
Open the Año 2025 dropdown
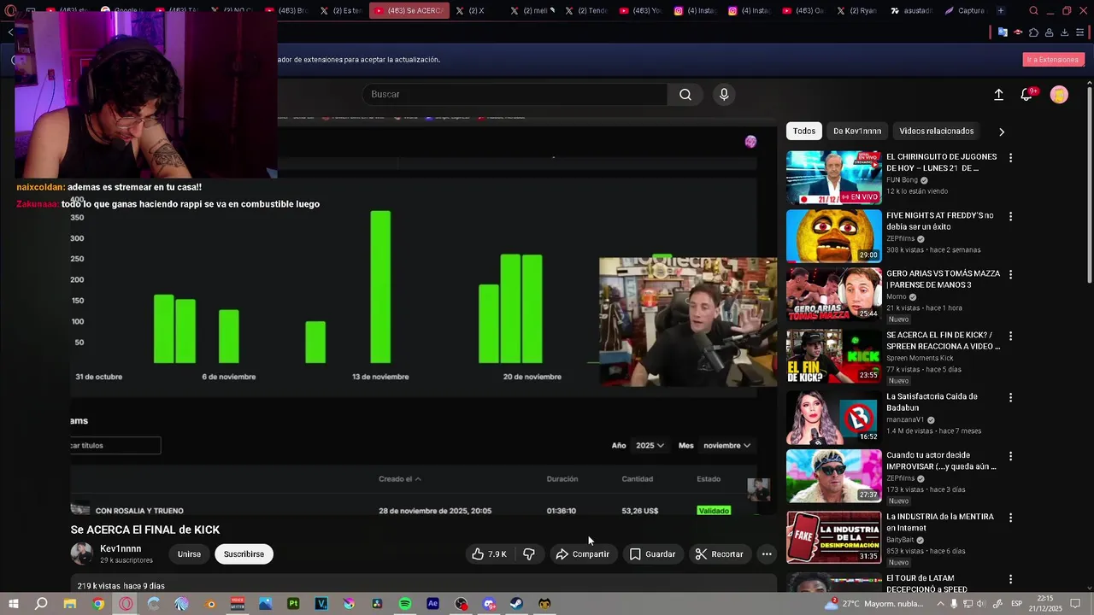coord(650,446)
